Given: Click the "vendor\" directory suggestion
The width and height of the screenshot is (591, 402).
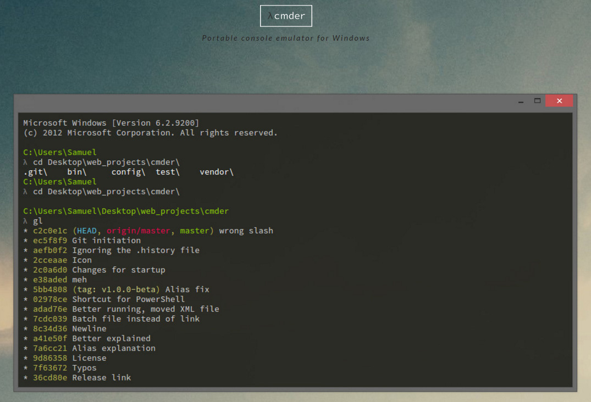Looking at the screenshot, I should [x=217, y=172].
